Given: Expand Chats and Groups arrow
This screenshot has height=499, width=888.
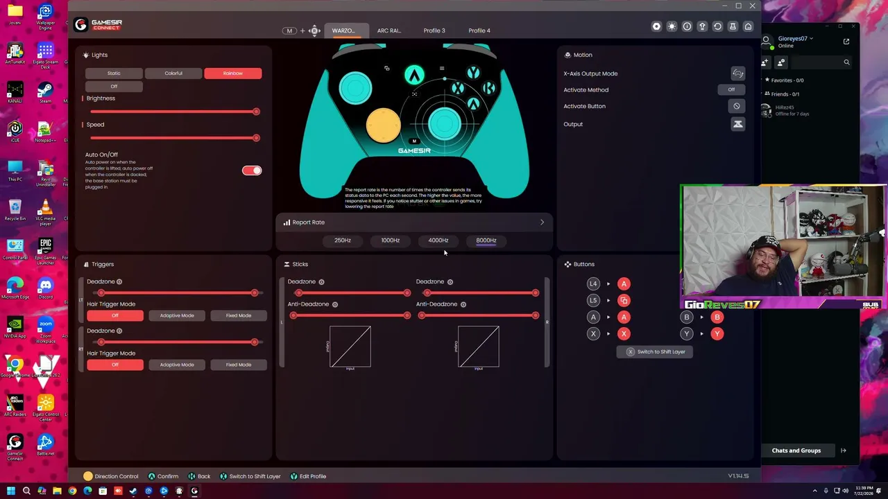Looking at the screenshot, I should [x=844, y=450].
